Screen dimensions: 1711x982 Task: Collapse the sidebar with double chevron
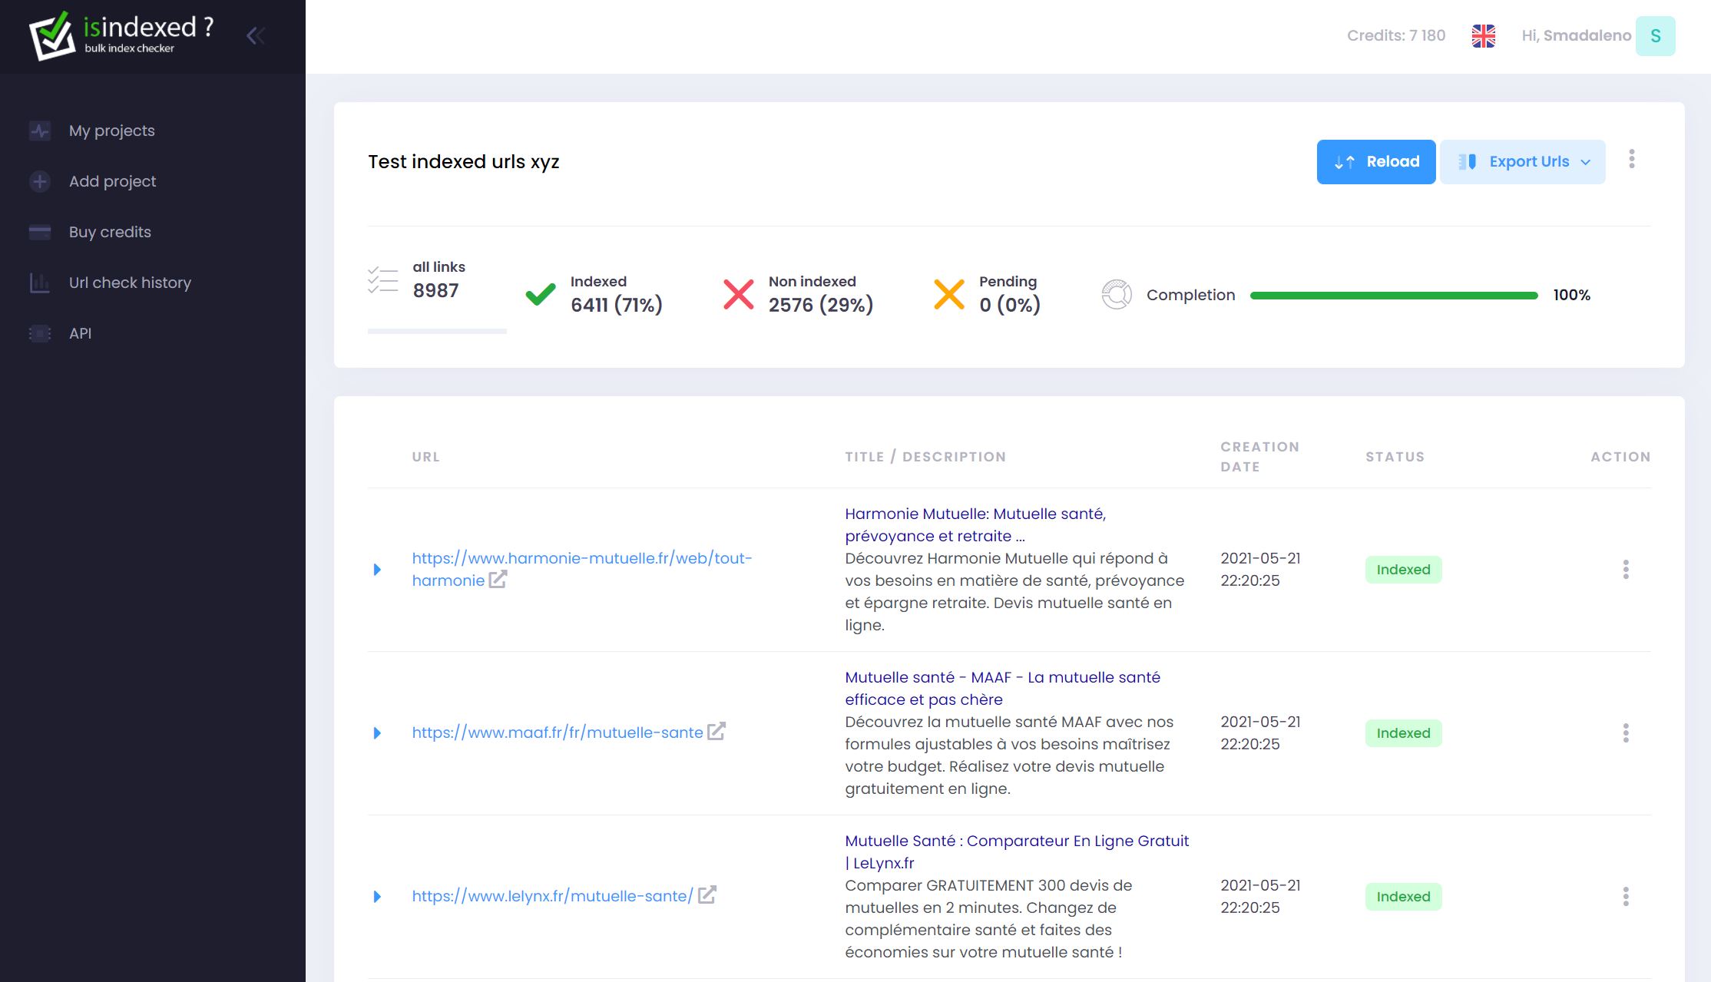click(256, 35)
